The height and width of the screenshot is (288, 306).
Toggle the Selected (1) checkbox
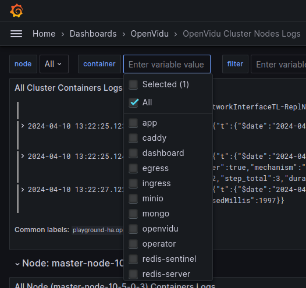(x=133, y=84)
